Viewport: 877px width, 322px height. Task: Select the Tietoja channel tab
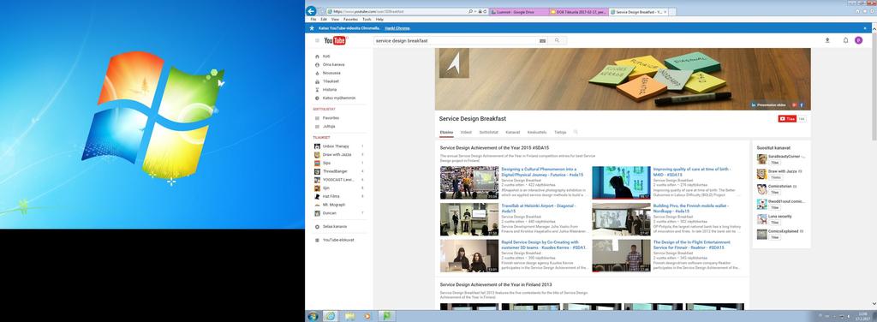coord(560,133)
